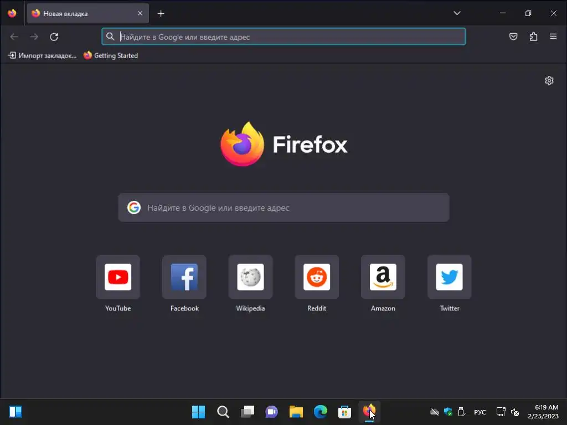The image size is (567, 425).
Task: Click the muted volume tray icon
Action: pos(515,412)
